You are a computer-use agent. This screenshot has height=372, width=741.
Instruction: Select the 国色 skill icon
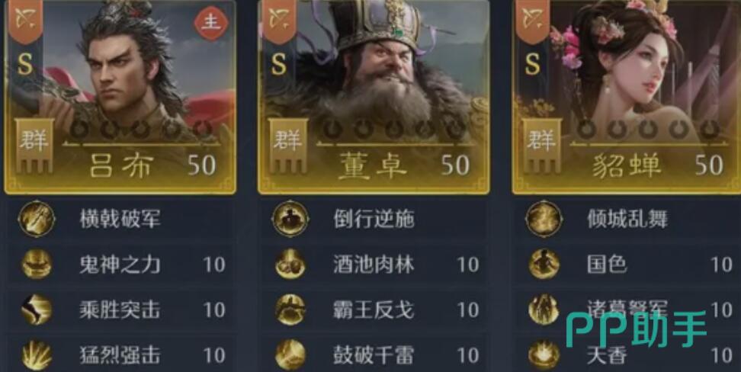[544, 264]
